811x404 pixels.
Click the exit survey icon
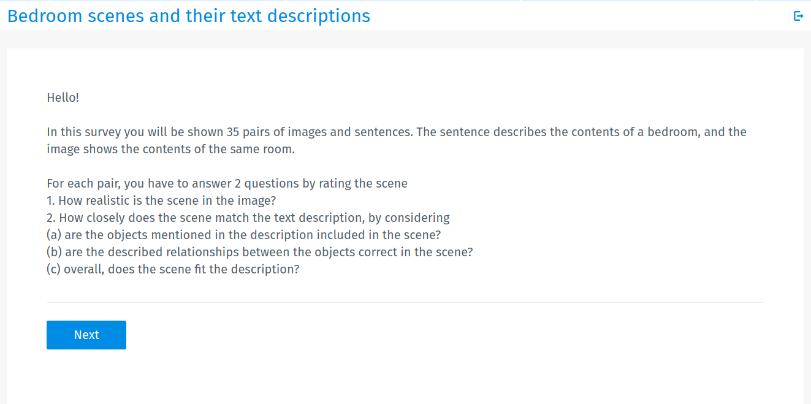(x=798, y=16)
